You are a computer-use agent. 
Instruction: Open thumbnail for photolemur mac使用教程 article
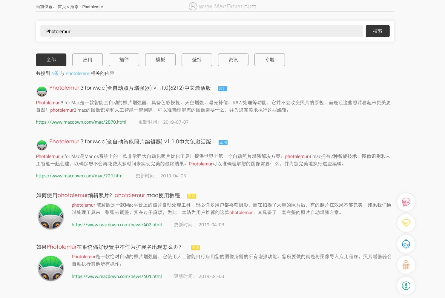[51, 216]
